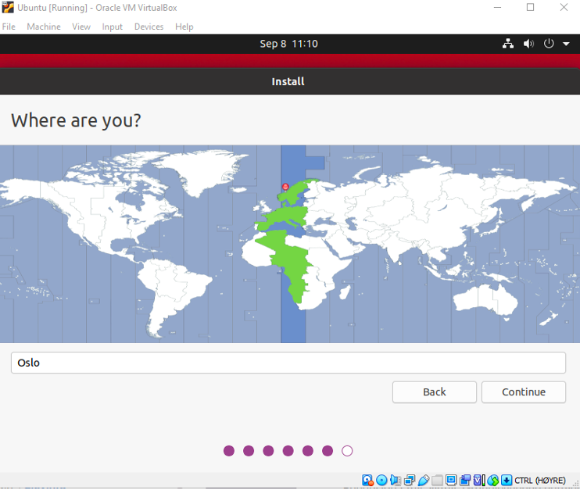Click the CPU virtualization status icon
580x490 pixels.
click(479, 481)
